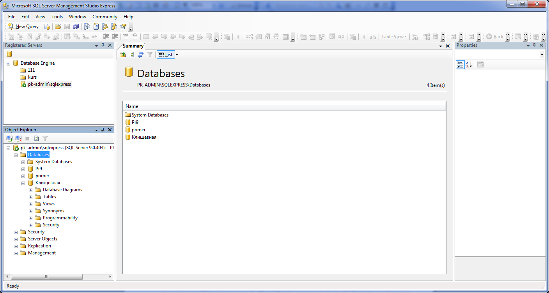This screenshot has width=549, height=293.
Task: Open the Help menu
Action: (128, 17)
